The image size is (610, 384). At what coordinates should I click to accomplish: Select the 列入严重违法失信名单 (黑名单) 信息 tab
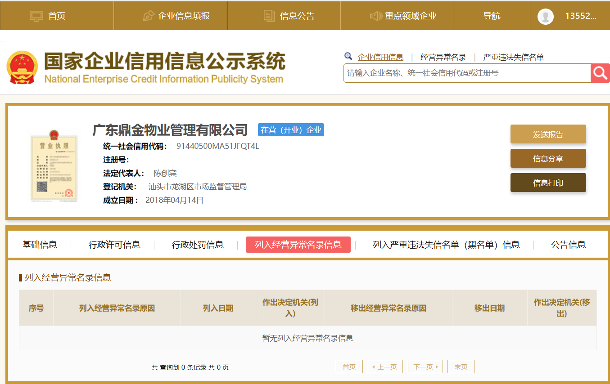point(446,245)
